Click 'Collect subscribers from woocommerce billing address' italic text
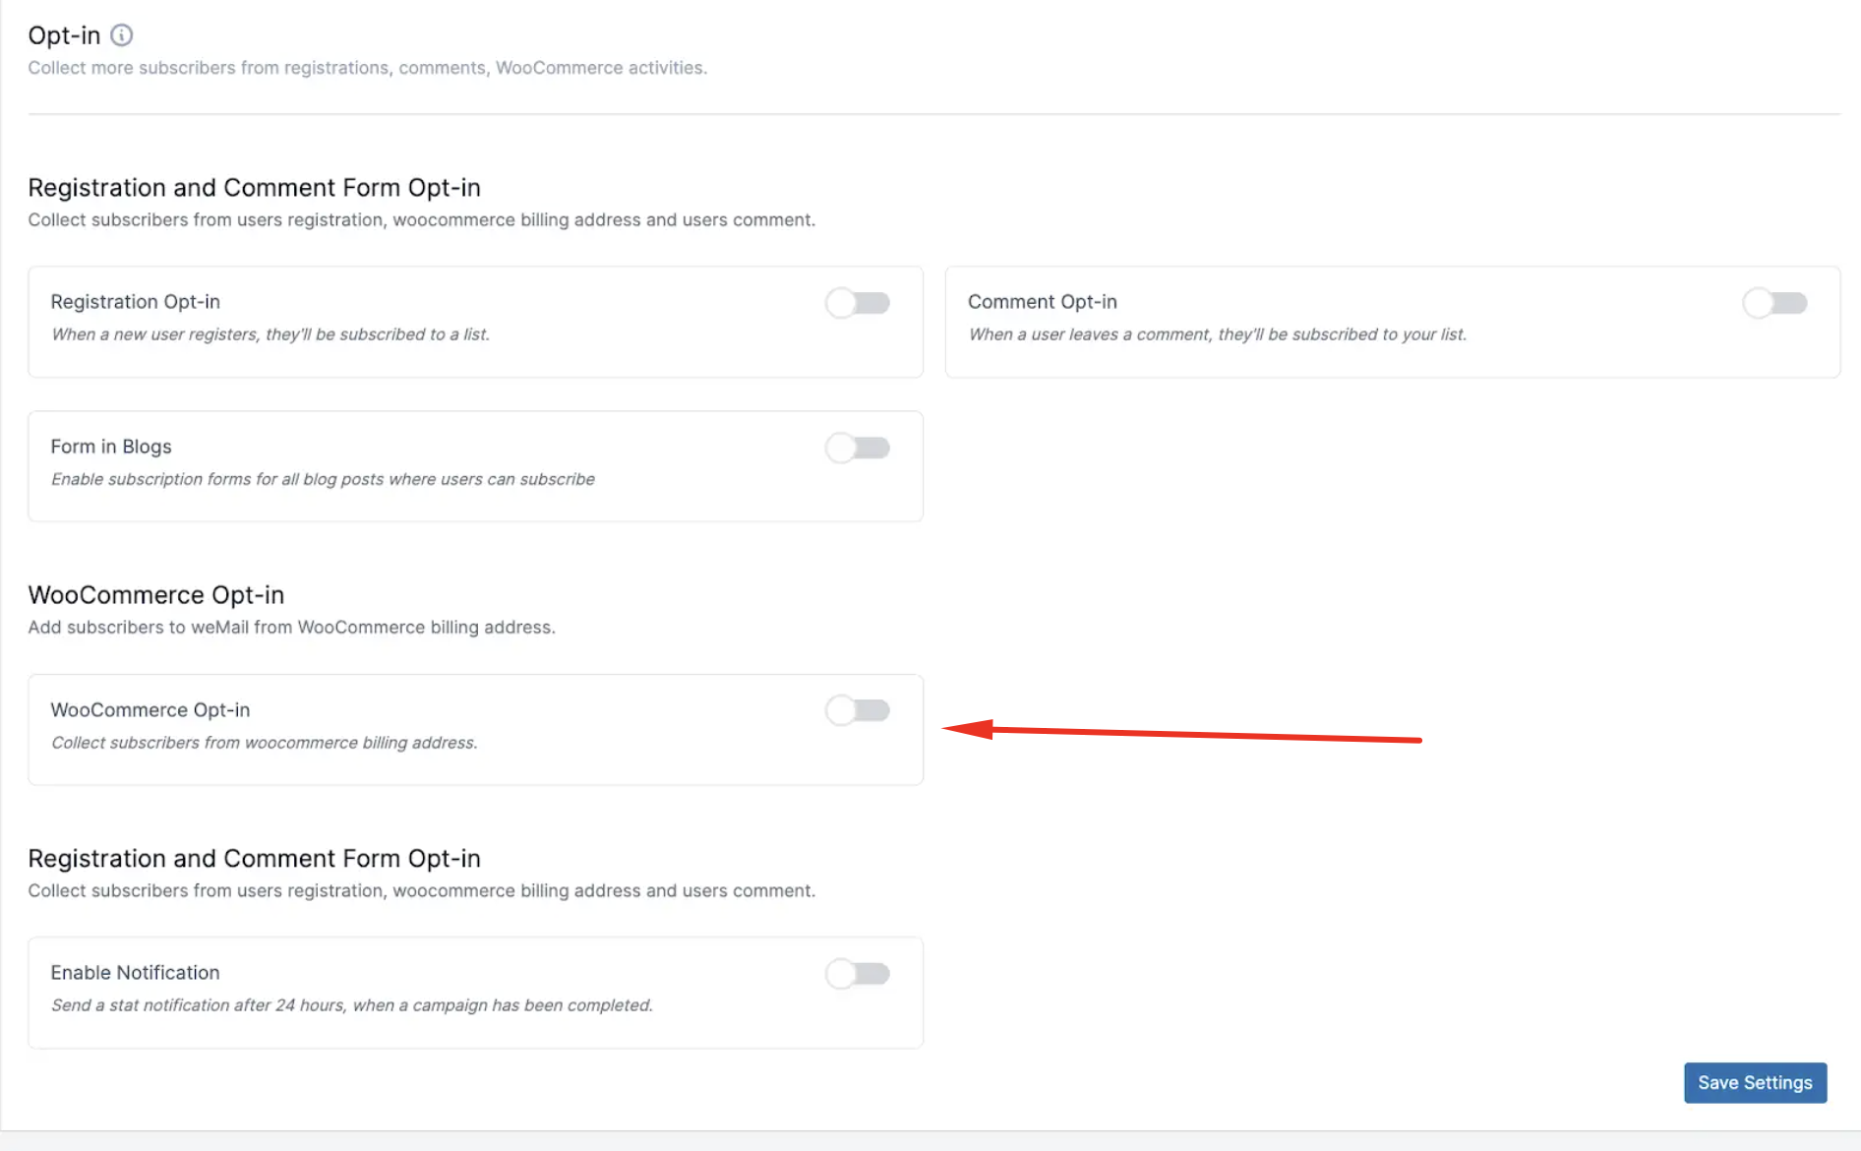Viewport: 1861px width, 1151px height. pyautogui.click(x=264, y=743)
